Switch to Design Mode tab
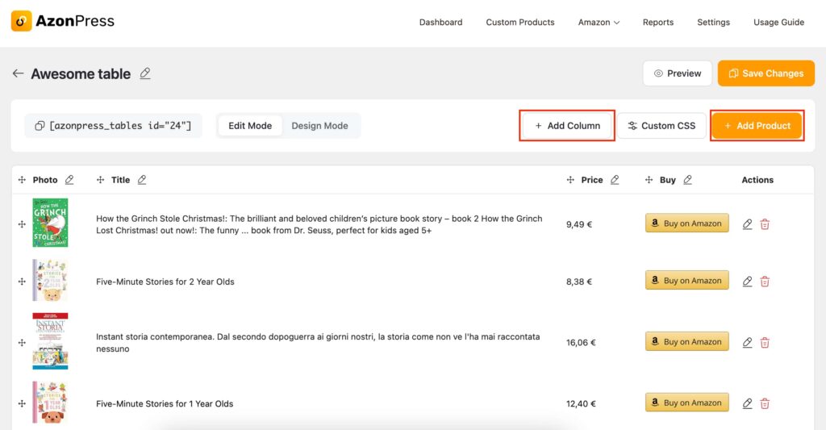Screen dimensions: 826x430 (x=319, y=126)
